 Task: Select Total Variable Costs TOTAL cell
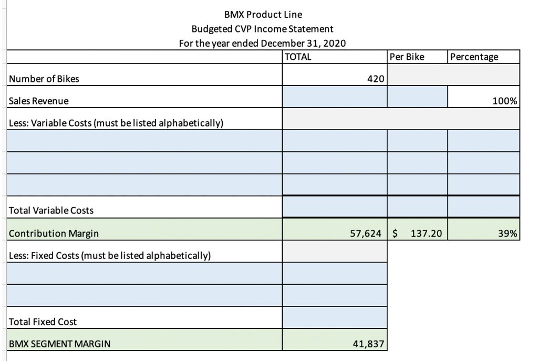[335, 207]
